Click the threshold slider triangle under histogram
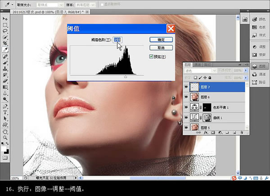 click(x=126, y=77)
